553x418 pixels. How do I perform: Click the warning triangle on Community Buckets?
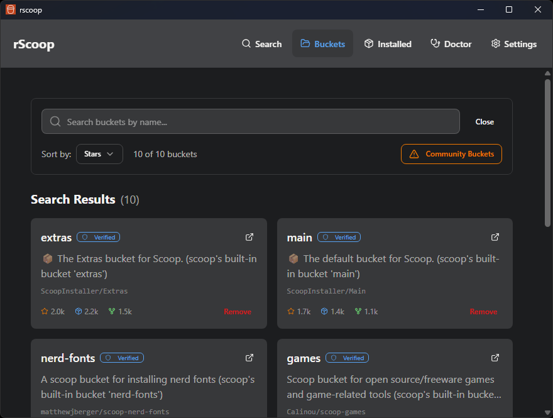click(x=414, y=154)
